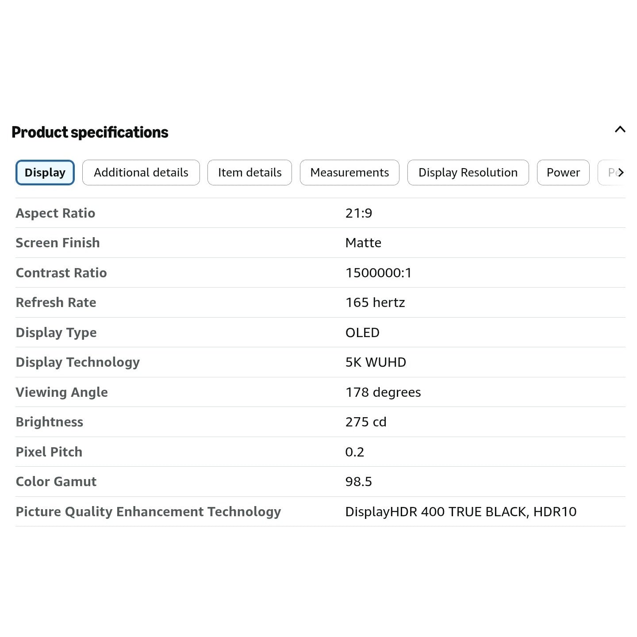Image resolution: width=637 pixels, height=637 pixels.
Task: Open the Item details tab
Action: pyautogui.click(x=249, y=173)
